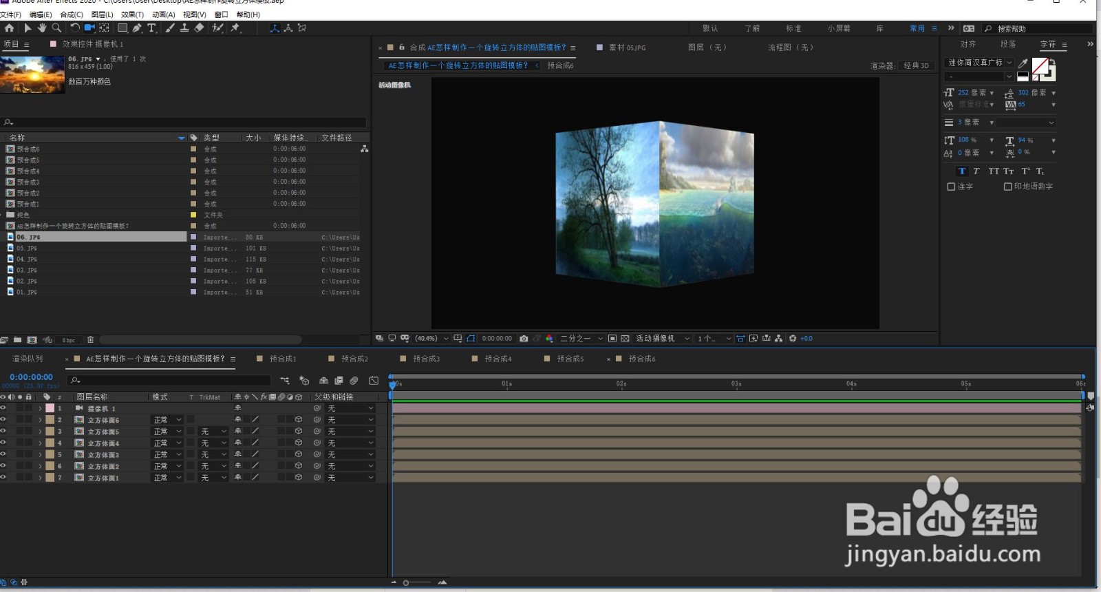Screen dimensions: 1101x592
Task: Open the 效果(T) menu
Action: [x=132, y=14]
